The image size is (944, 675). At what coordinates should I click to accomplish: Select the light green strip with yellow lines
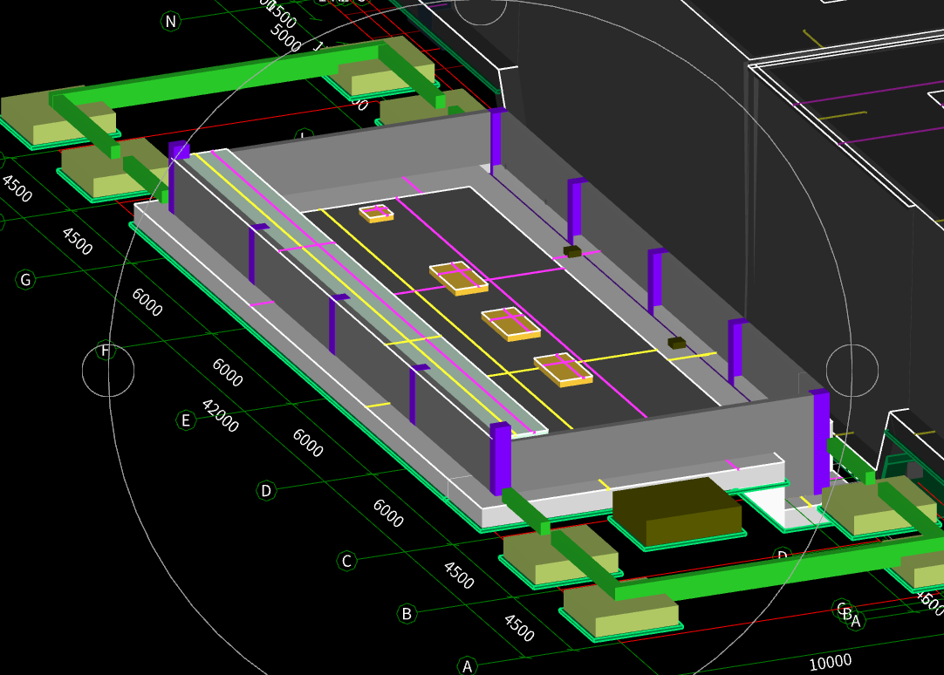368,293
